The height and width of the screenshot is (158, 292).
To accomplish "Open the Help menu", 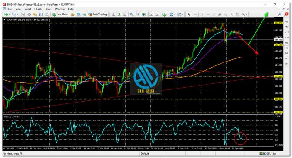I will tap(71, 9).
